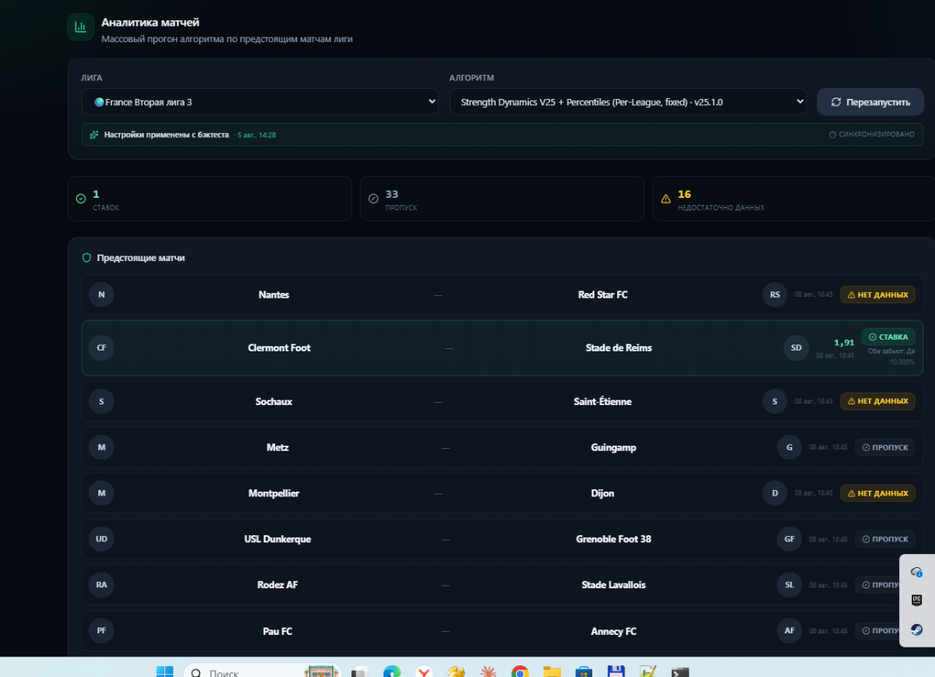Click the S avatar beside Sochaux
The height and width of the screenshot is (677, 935).
pos(101,401)
